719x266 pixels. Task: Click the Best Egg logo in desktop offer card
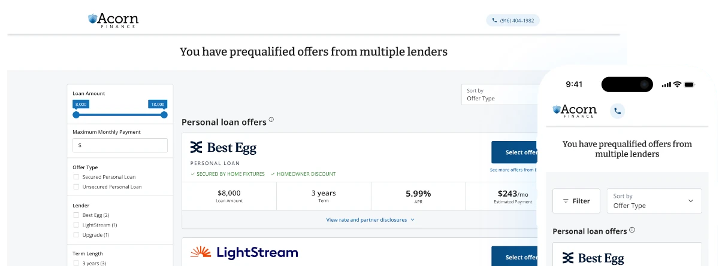(223, 148)
